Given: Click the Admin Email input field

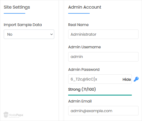Looking at the screenshot, I should (103, 111).
